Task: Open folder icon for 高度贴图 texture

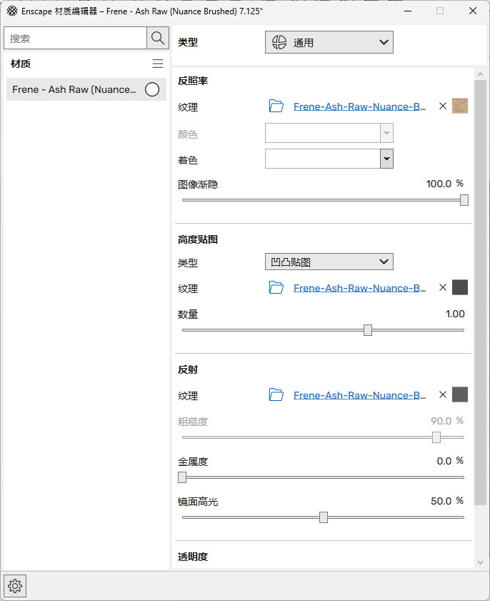Action: click(276, 287)
